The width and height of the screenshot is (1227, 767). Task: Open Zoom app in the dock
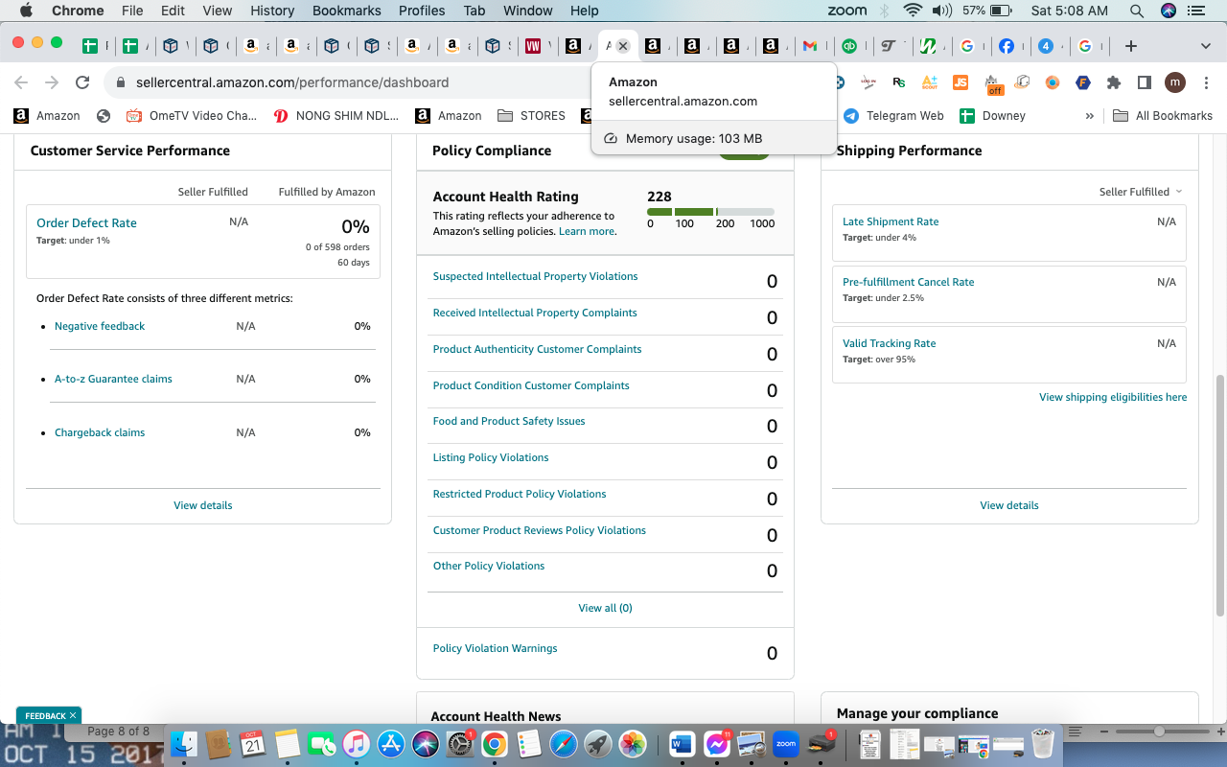coord(786,743)
